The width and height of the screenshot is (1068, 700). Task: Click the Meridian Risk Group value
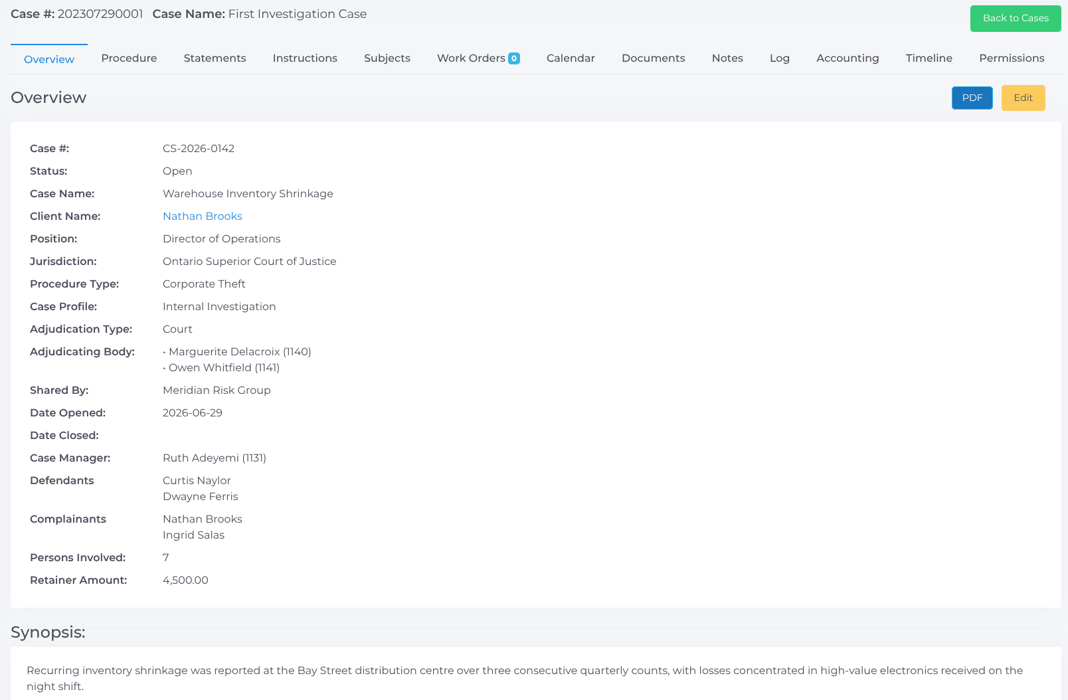click(217, 391)
